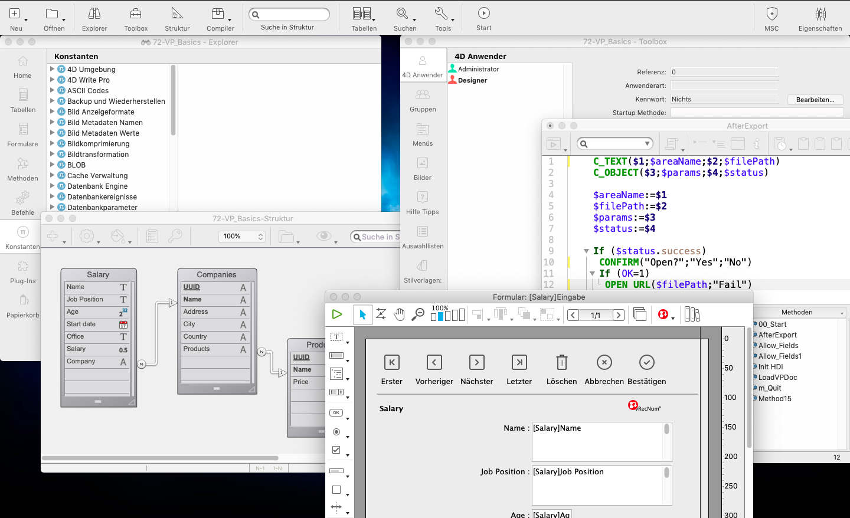Click the Neu toolbar icon

[x=15, y=14]
